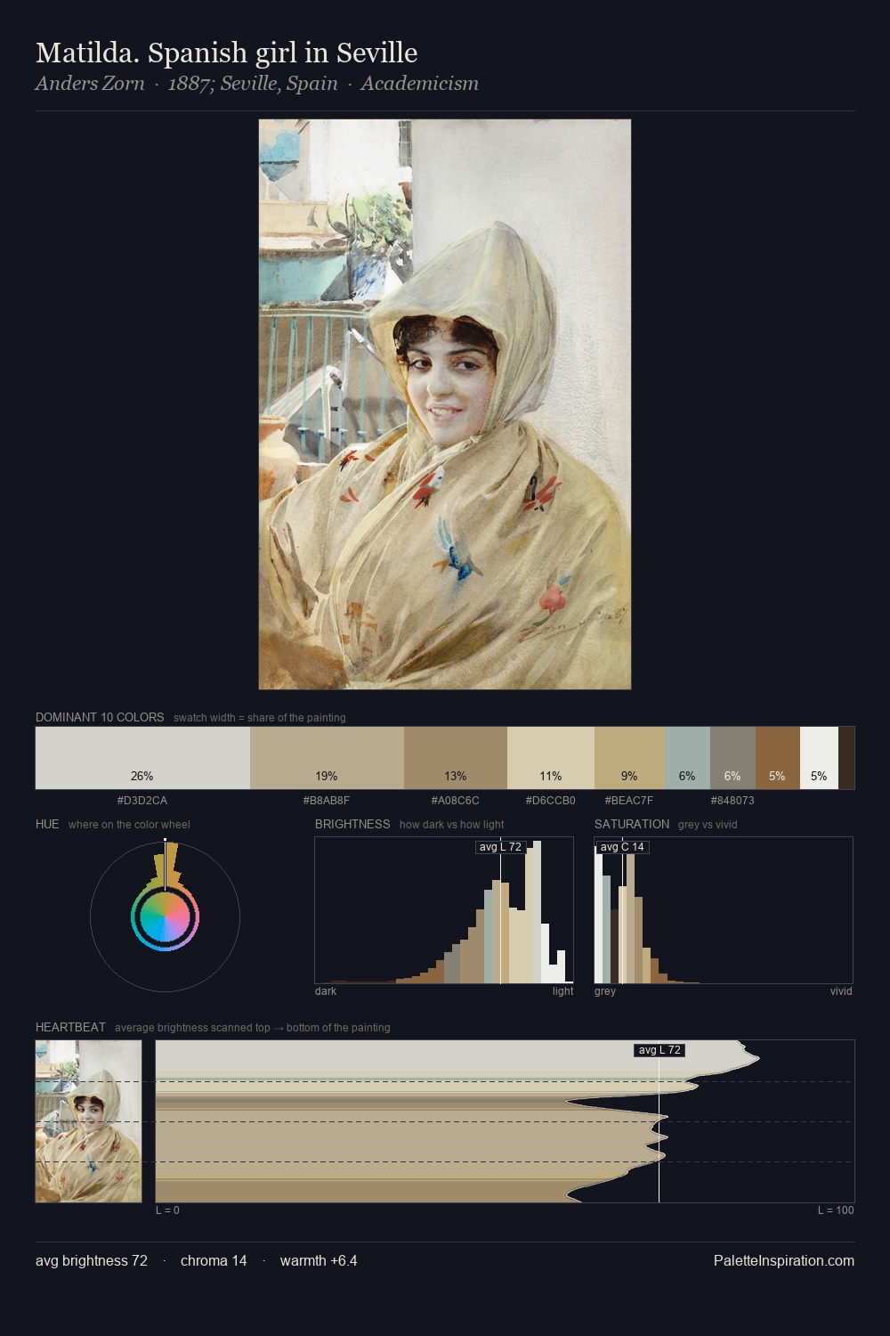Click the #D3D2CA hex label
The height and width of the screenshot is (1336, 890).
[142, 801]
